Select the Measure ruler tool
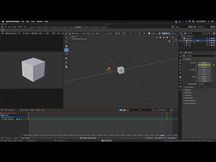The width and height of the screenshot is (216, 162). (x=67, y=67)
